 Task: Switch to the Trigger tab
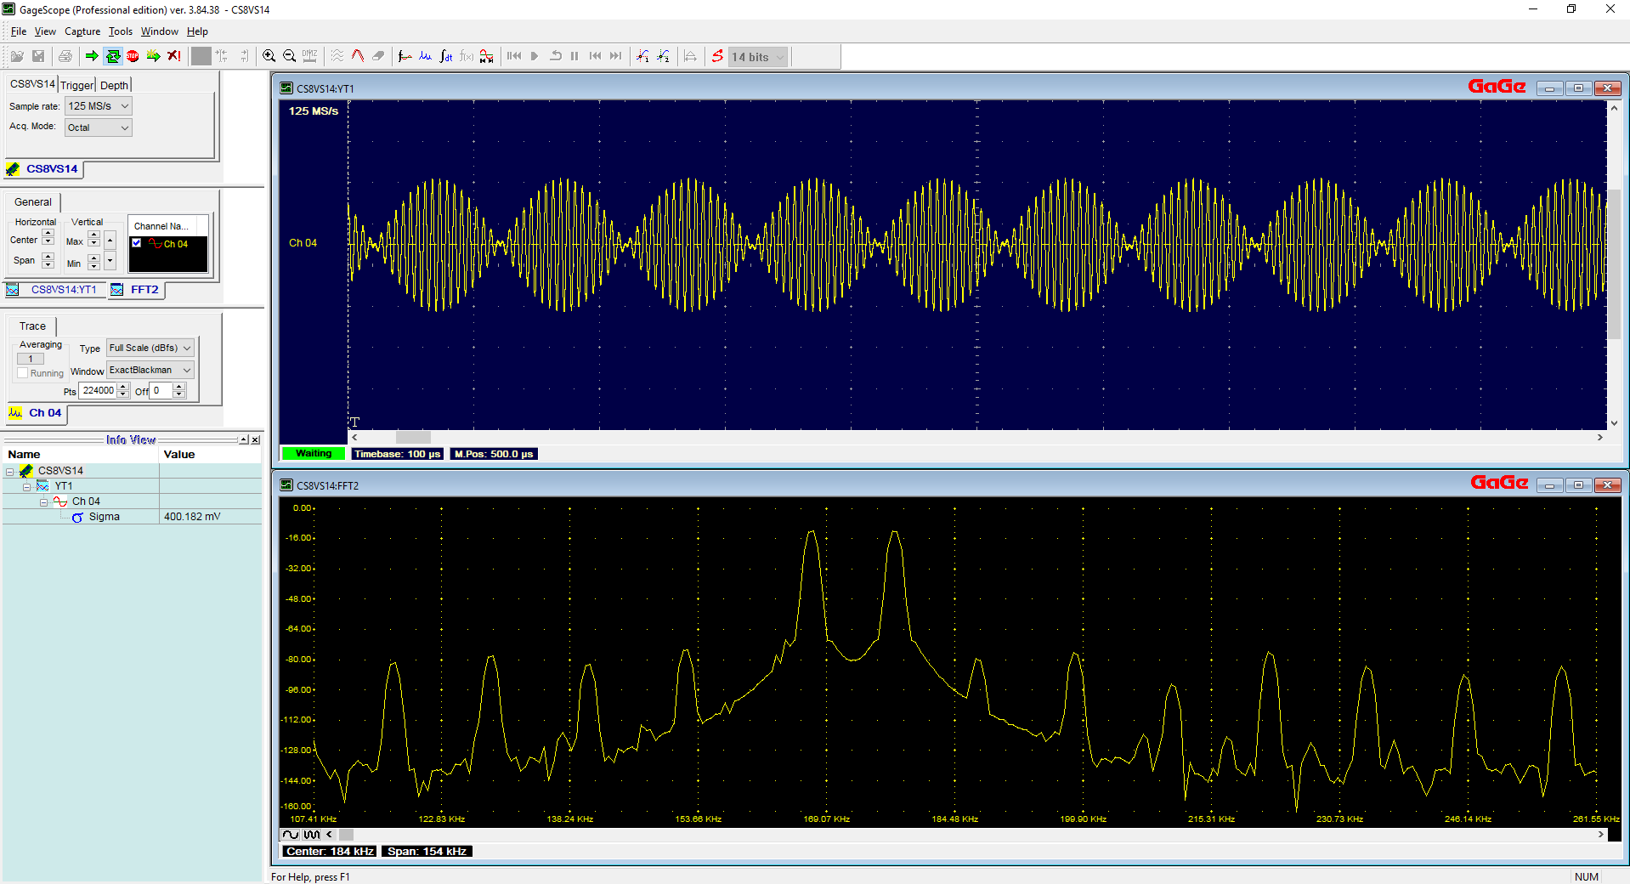click(76, 85)
